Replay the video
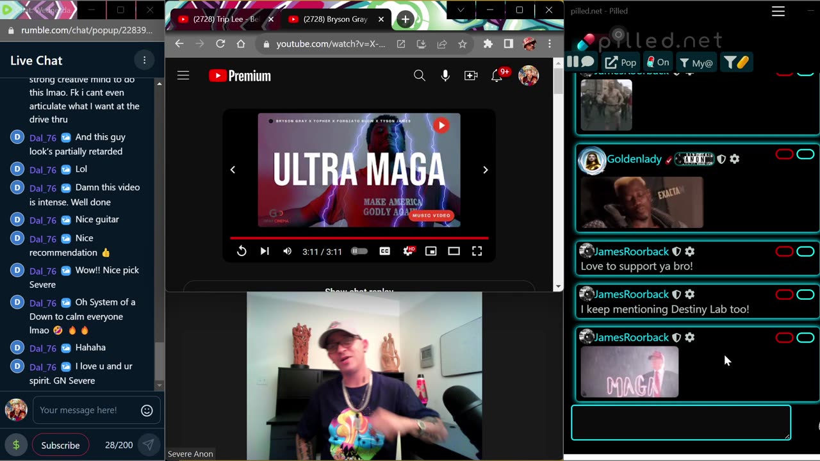The height and width of the screenshot is (461, 820). point(242,251)
